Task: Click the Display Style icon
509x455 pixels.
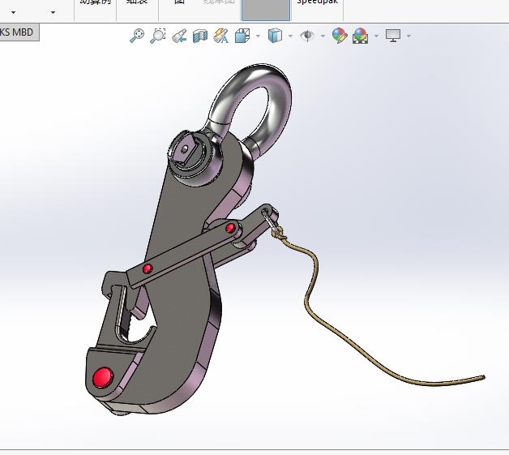Action: pyautogui.click(x=275, y=36)
